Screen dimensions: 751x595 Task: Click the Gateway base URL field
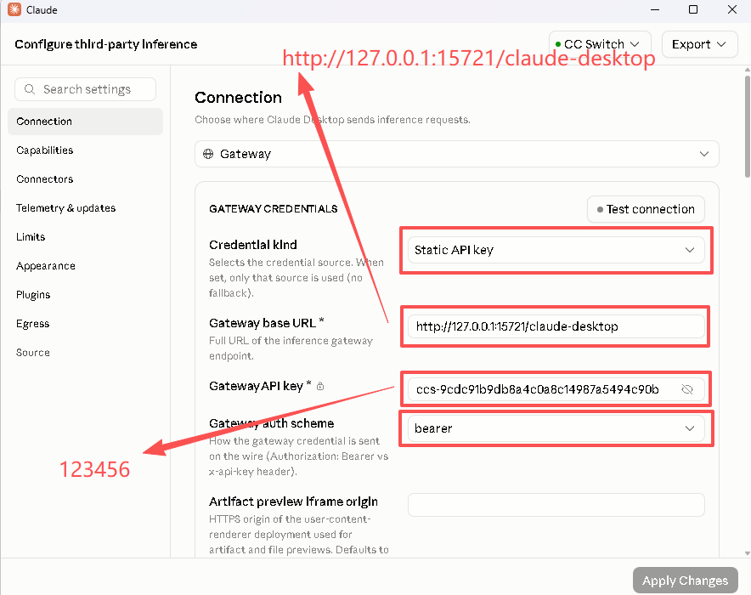(556, 326)
